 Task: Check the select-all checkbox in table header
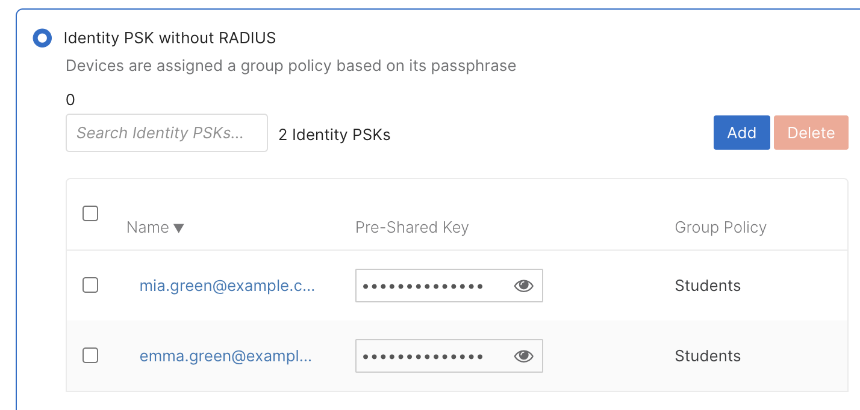click(x=90, y=213)
